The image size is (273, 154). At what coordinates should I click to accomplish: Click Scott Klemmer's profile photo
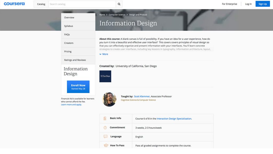click(x=109, y=99)
